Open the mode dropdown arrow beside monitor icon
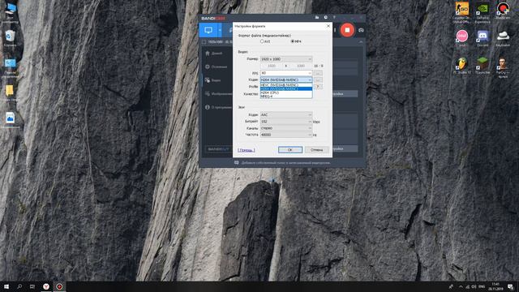 pyautogui.click(x=220, y=30)
